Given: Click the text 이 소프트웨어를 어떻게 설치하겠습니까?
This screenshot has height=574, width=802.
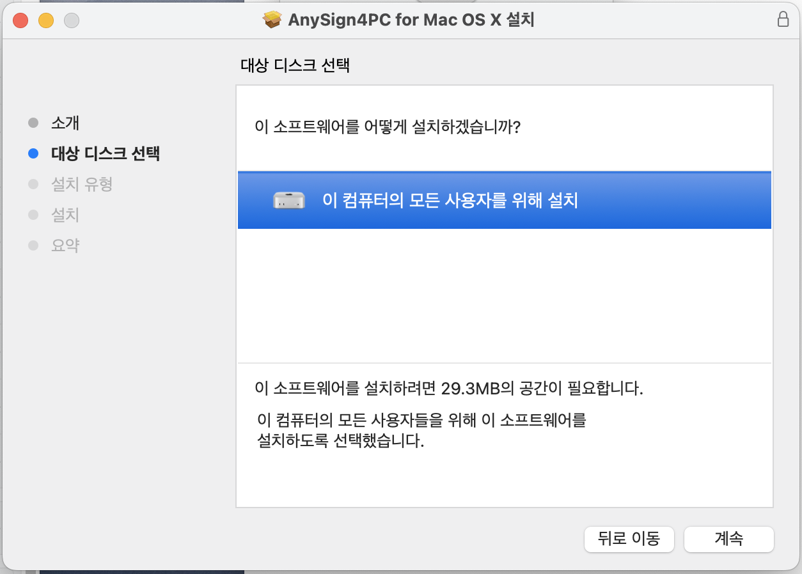Looking at the screenshot, I should click(388, 127).
